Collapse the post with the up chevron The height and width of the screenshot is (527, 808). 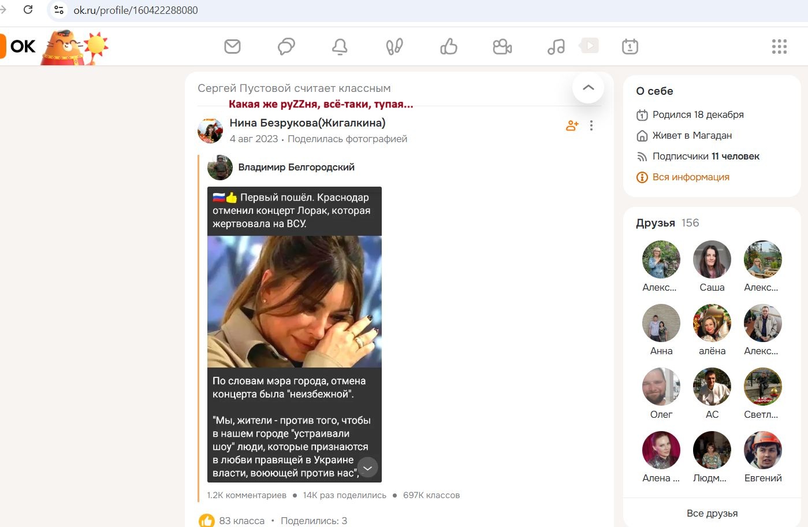click(587, 87)
